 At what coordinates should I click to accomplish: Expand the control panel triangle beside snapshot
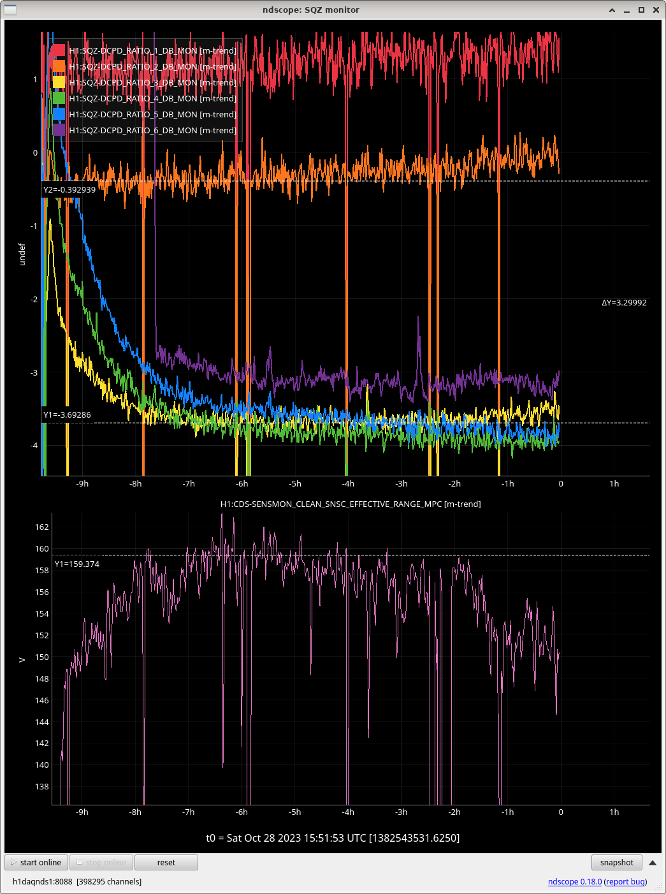coord(653,863)
